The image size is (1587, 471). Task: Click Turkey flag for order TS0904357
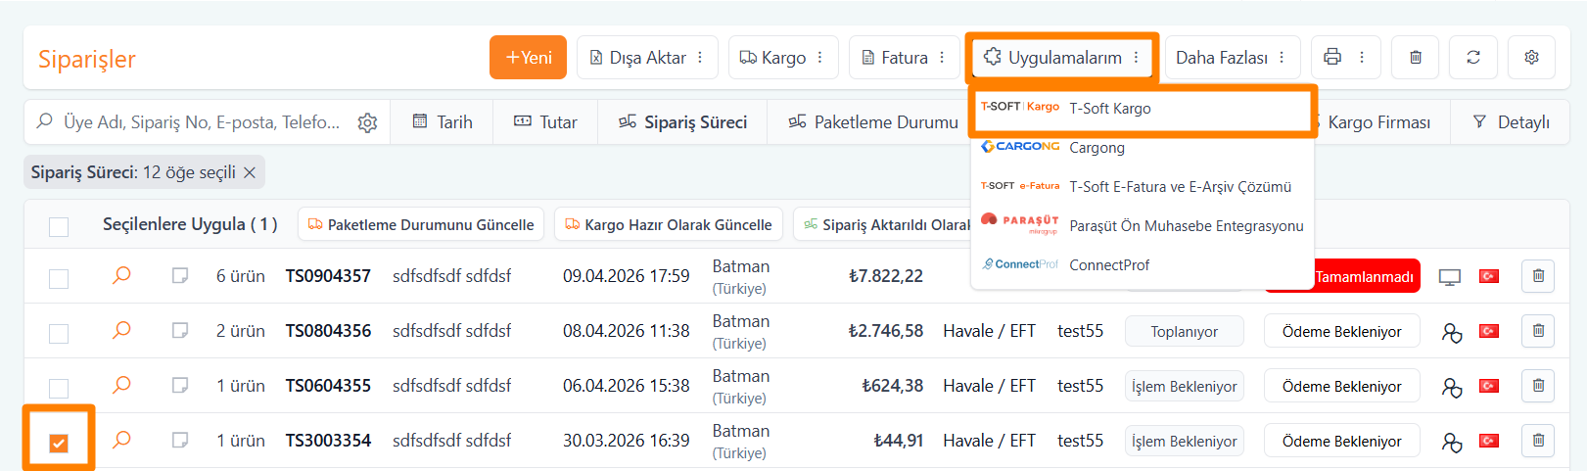tap(1489, 276)
